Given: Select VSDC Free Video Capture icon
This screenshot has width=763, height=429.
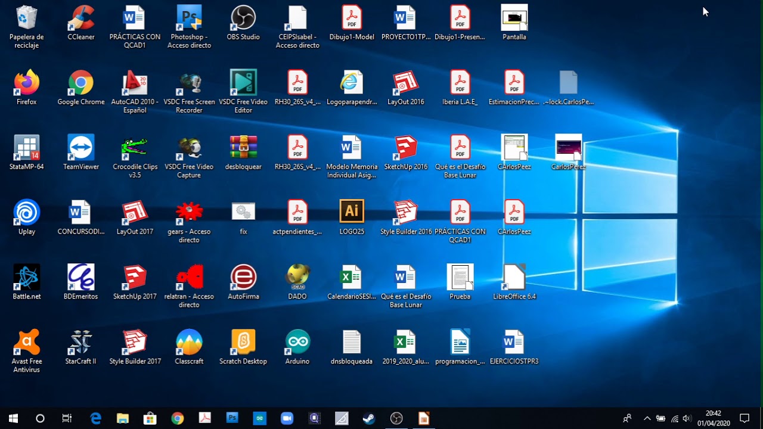Looking at the screenshot, I should 189,148.
